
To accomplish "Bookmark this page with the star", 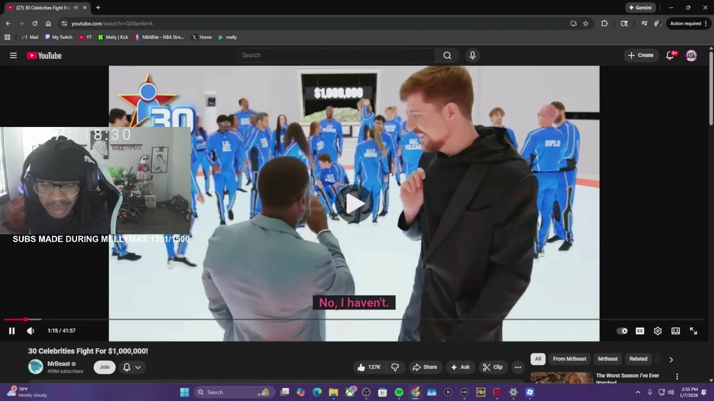I will [x=586, y=23].
